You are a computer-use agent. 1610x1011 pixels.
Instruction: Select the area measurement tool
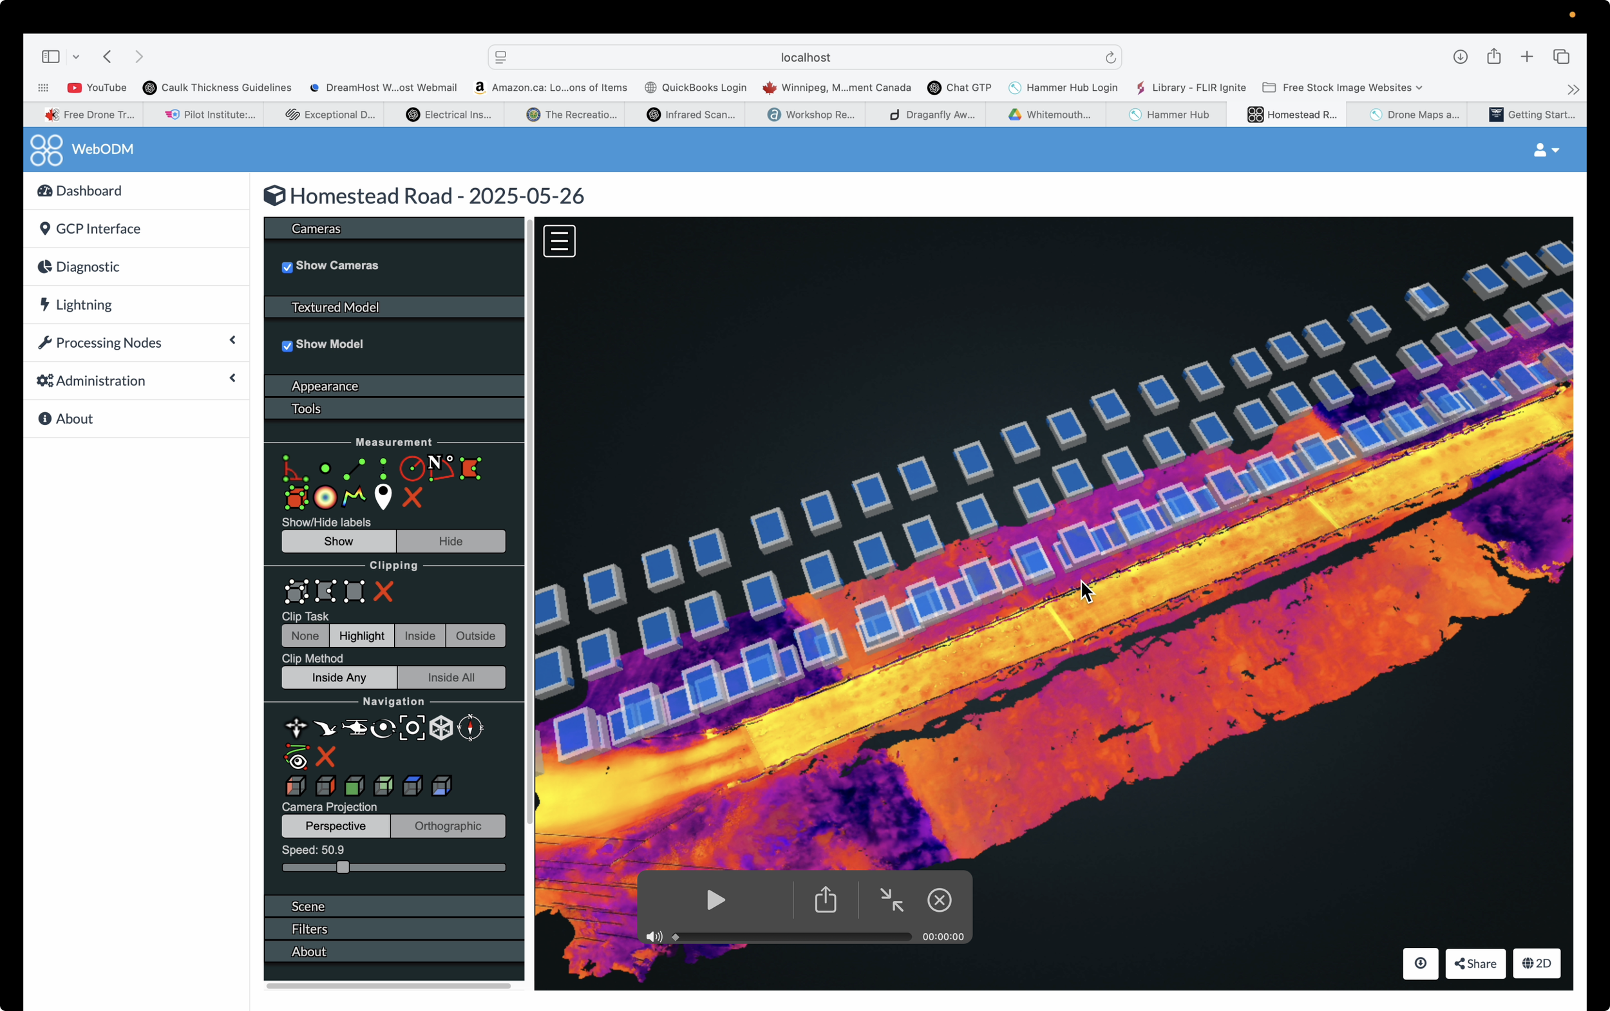(x=471, y=468)
